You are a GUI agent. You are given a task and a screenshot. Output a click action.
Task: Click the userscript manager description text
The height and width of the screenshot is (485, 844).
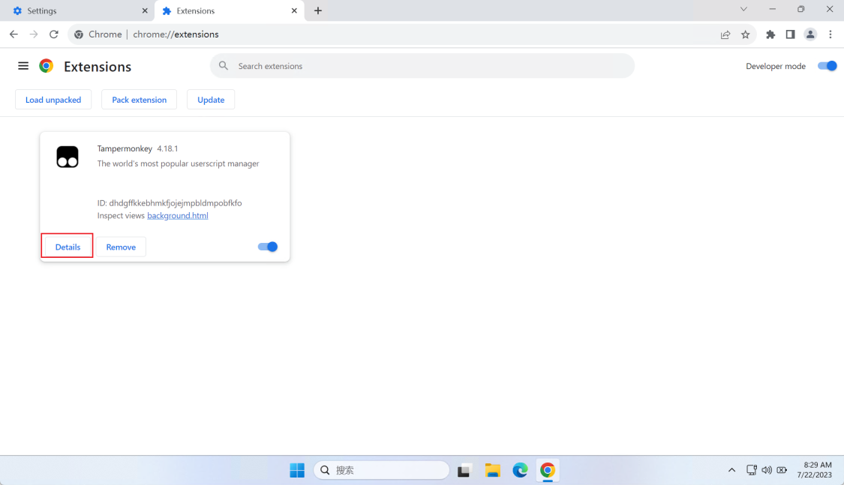[178, 163]
